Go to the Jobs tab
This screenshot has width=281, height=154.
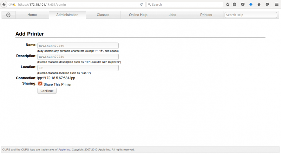pos(172,15)
